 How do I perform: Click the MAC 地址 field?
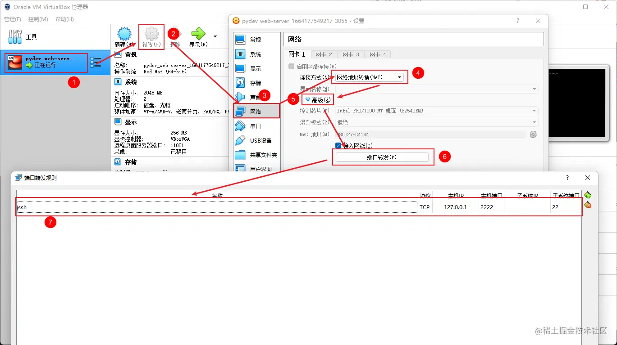(430, 134)
